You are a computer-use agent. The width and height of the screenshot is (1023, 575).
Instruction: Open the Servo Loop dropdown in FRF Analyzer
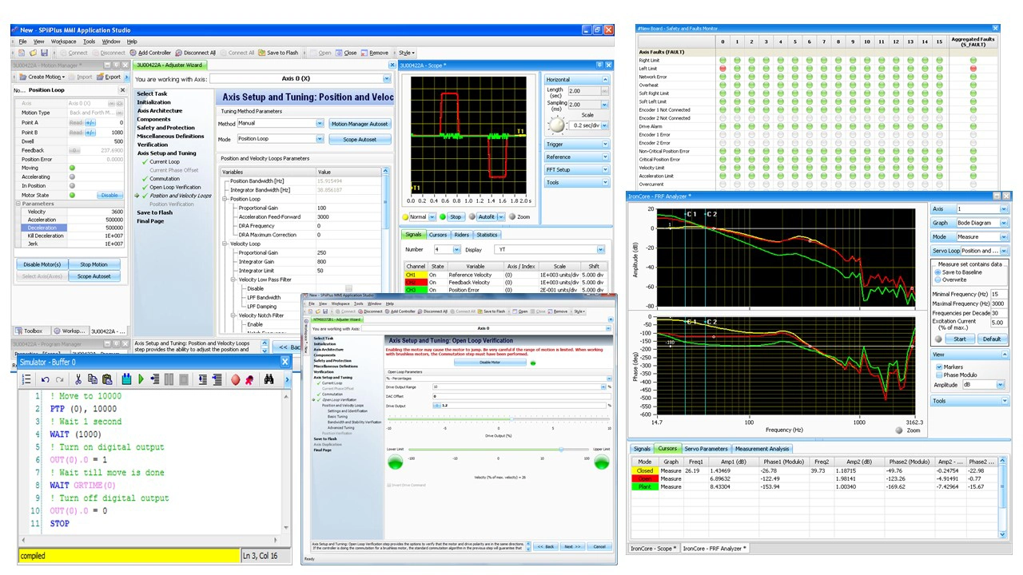[1004, 251]
